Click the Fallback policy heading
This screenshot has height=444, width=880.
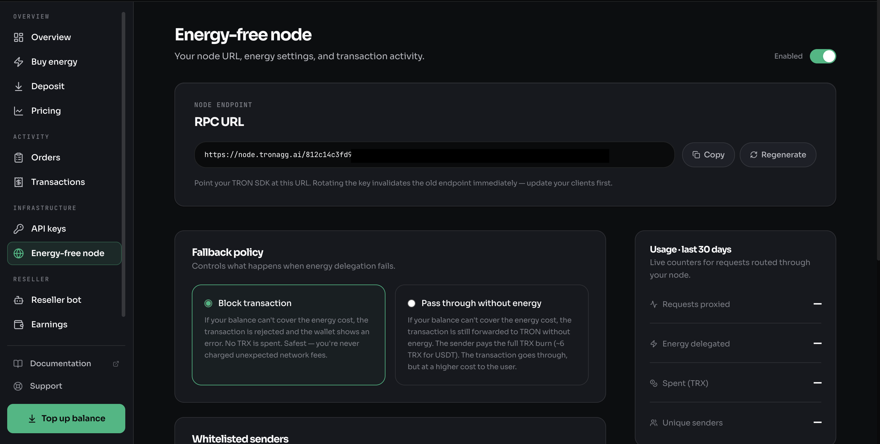(227, 252)
